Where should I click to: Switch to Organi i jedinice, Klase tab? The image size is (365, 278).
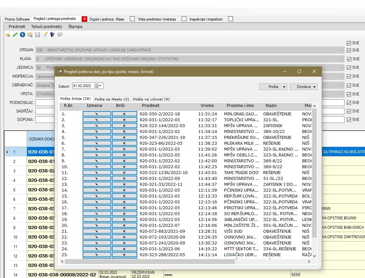pyautogui.click(x=107, y=19)
